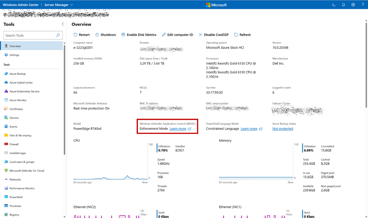Enable Disk Metrics
368x218 pixels.
click(139, 34)
